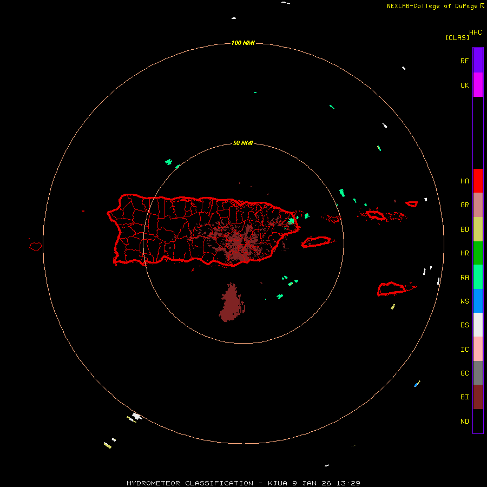Click the HA legend label

click(x=464, y=181)
